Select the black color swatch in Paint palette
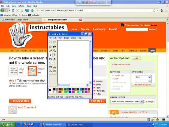The width and height of the screenshot is (169, 127). point(54,89)
